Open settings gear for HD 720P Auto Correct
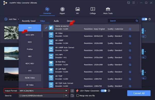 pyautogui.click(x=130, y=86)
